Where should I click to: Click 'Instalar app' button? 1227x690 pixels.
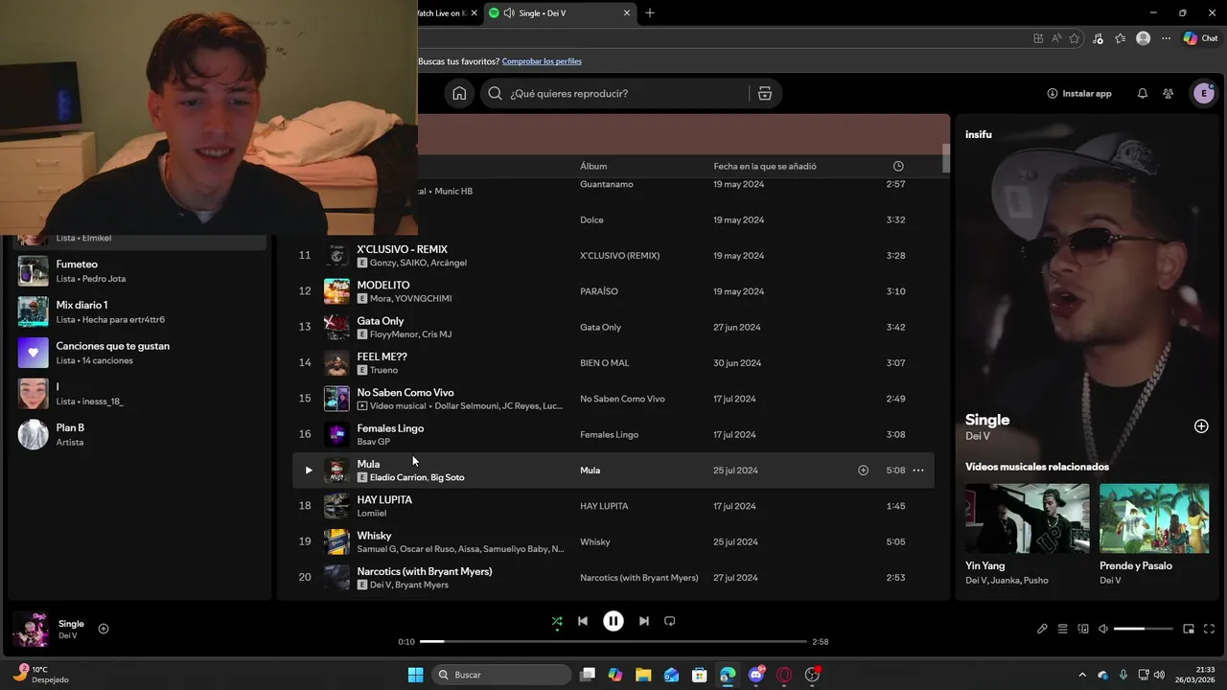(1079, 93)
